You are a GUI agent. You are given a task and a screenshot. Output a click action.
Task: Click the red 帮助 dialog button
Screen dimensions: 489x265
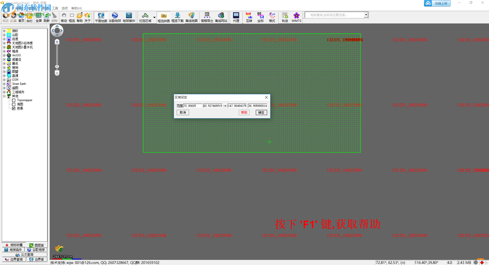(244, 113)
